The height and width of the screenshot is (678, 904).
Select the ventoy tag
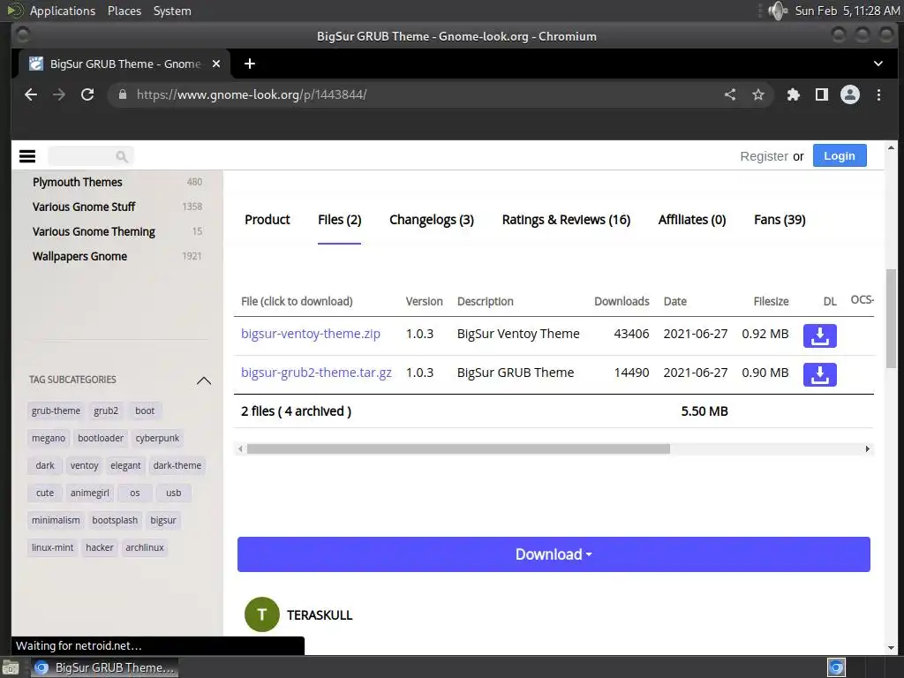tap(84, 465)
